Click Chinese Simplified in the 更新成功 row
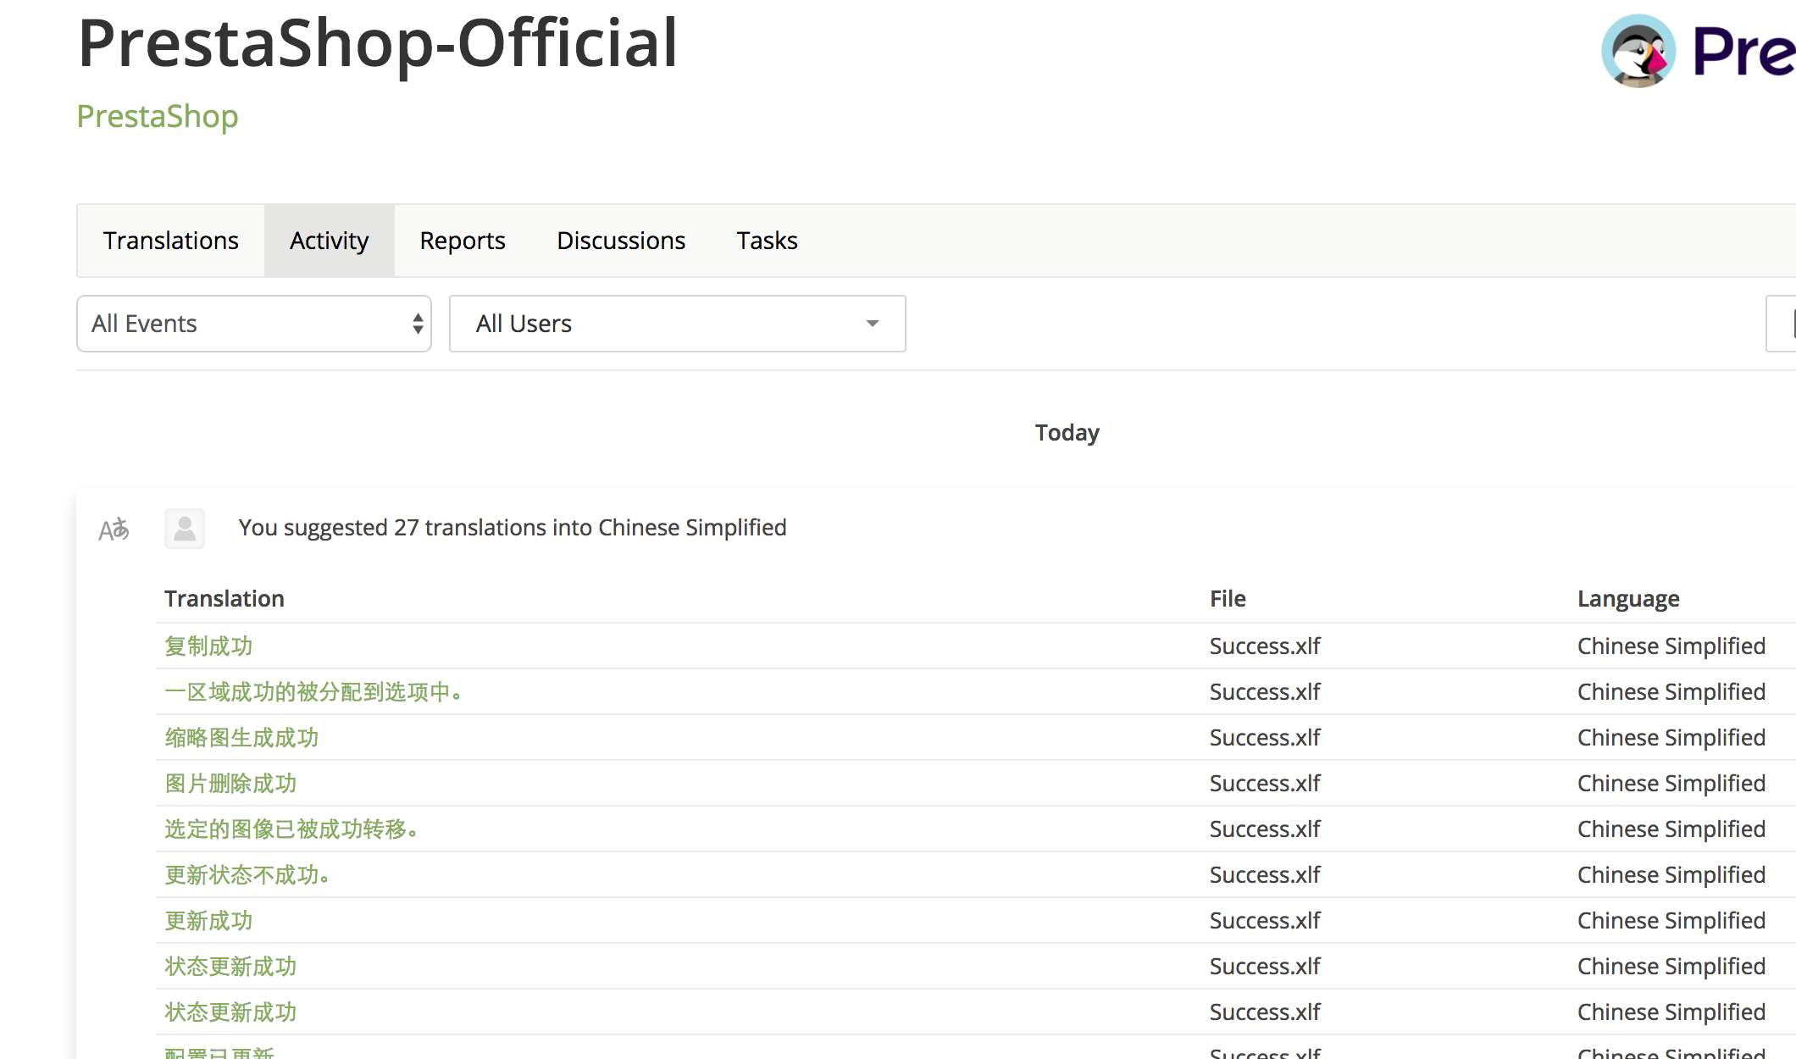This screenshot has height=1059, width=1796. pos(1671,921)
